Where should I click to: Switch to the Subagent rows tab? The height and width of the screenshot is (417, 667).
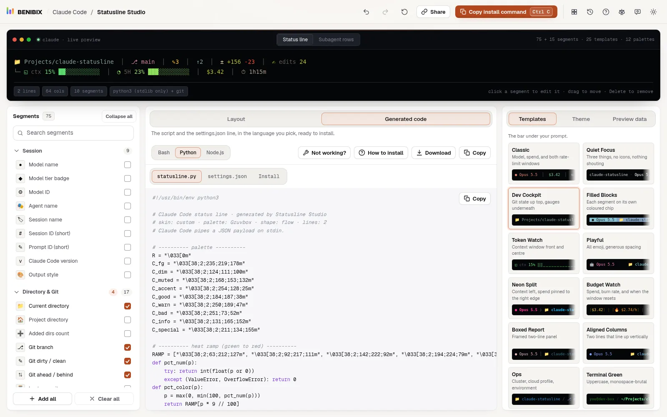pos(336,40)
